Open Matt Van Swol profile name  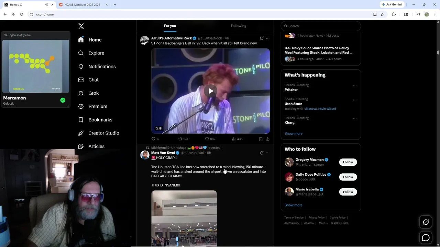point(163,153)
